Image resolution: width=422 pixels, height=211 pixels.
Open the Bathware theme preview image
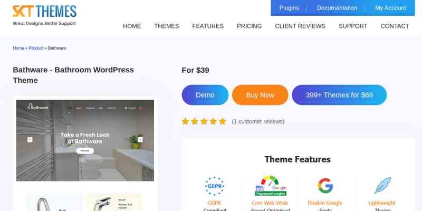tap(85, 140)
